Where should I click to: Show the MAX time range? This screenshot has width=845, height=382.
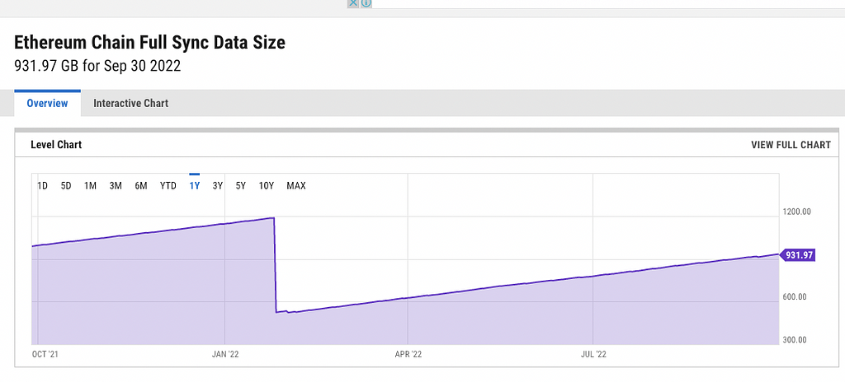296,186
